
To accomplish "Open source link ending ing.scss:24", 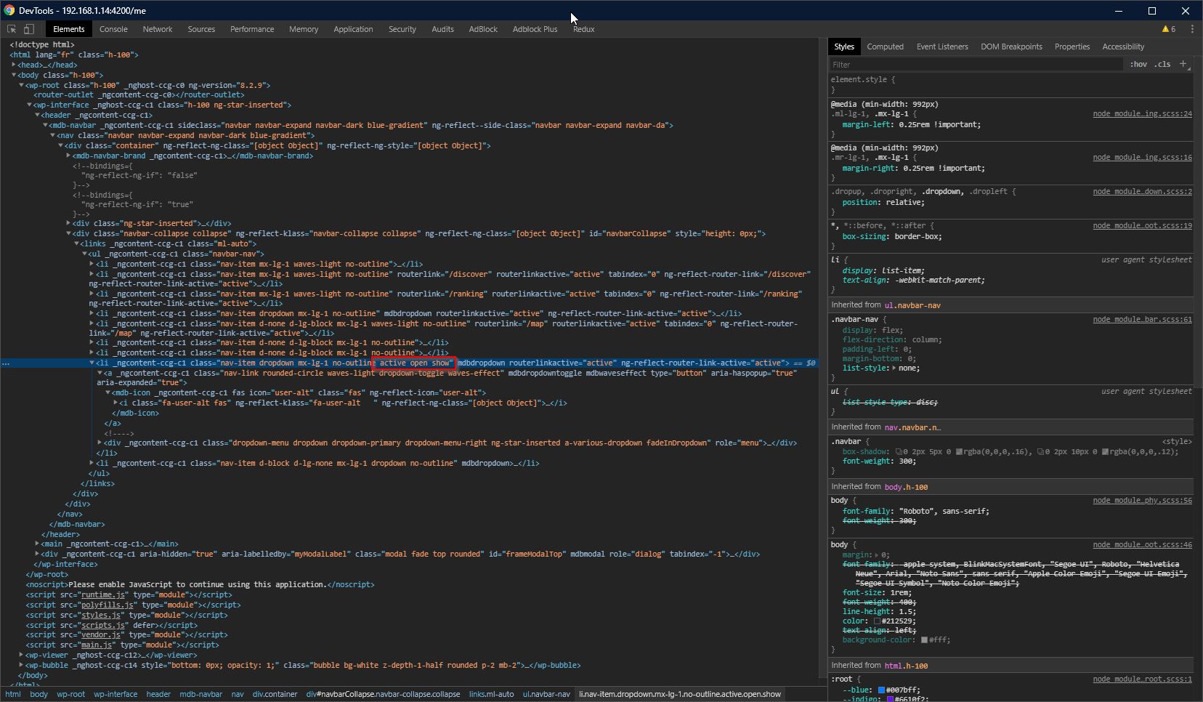I will click(x=1142, y=114).
